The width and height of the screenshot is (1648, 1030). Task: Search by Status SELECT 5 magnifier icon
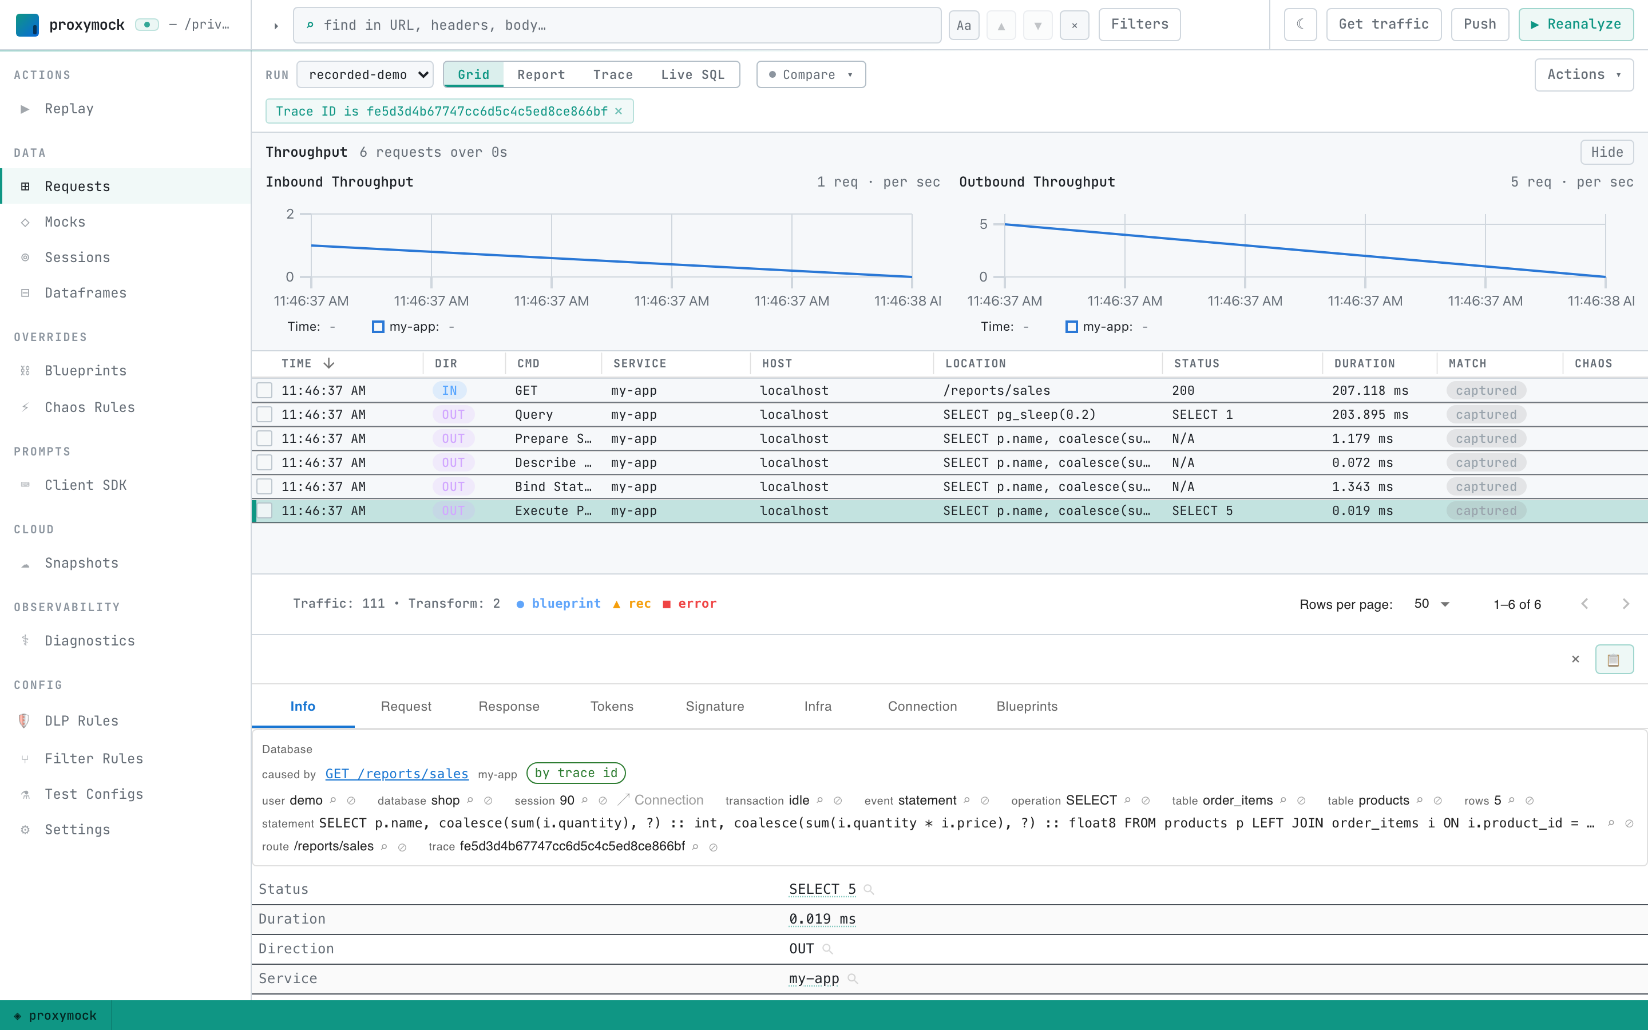point(868,889)
